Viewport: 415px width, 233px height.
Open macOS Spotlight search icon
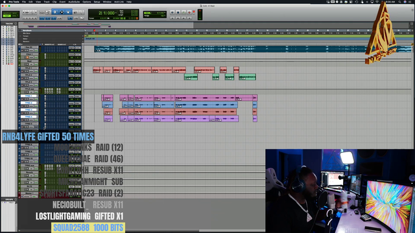click(x=399, y=1)
